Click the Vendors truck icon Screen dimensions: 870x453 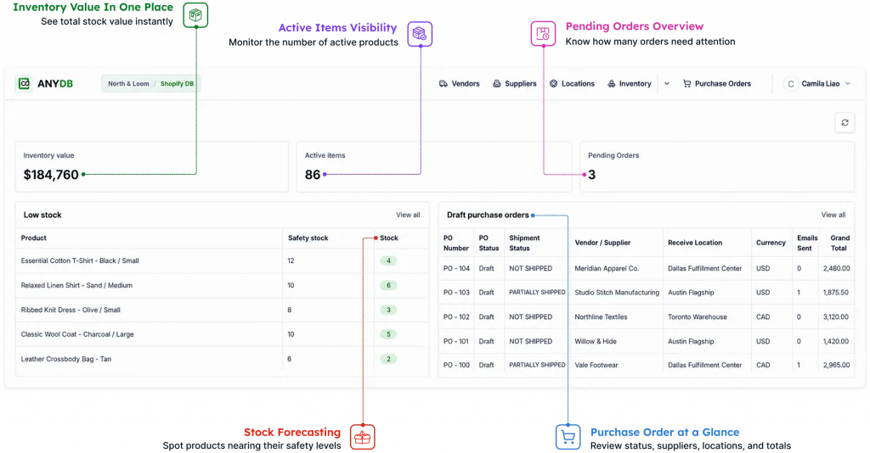point(443,84)
